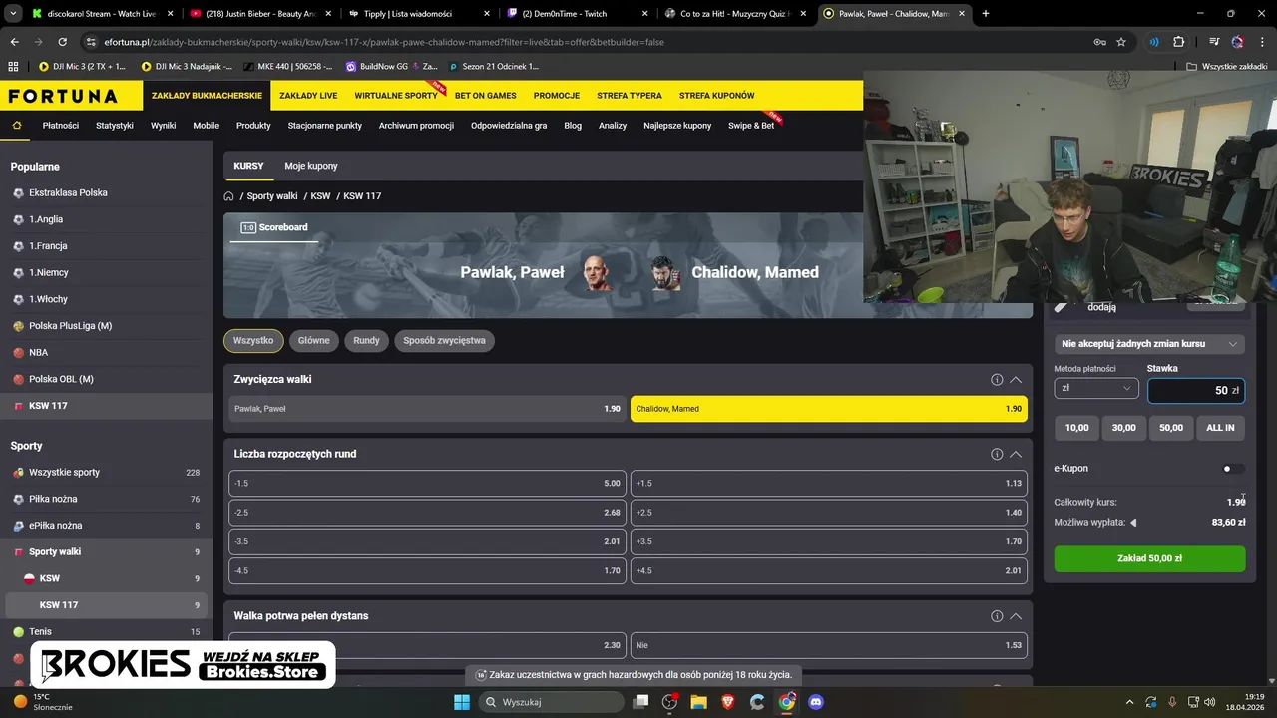Open Task View in taskbar

[641, 702]
